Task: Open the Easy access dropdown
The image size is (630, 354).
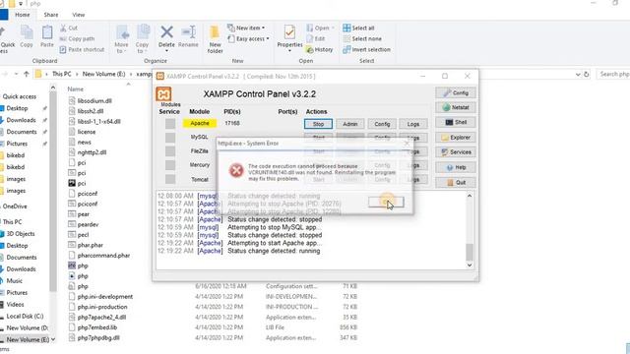Action: [248, 39]
